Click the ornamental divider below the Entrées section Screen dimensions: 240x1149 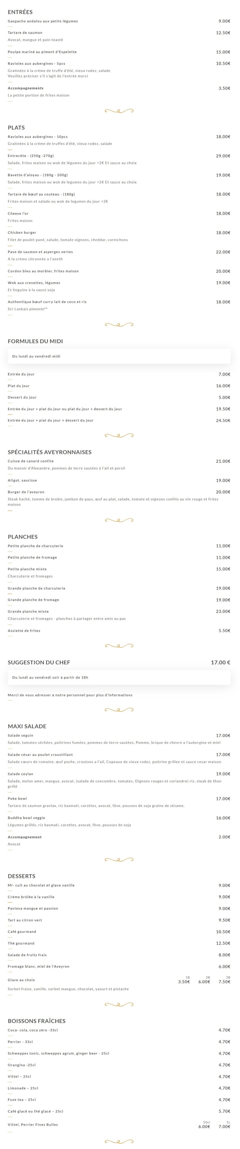click(119, 111)
